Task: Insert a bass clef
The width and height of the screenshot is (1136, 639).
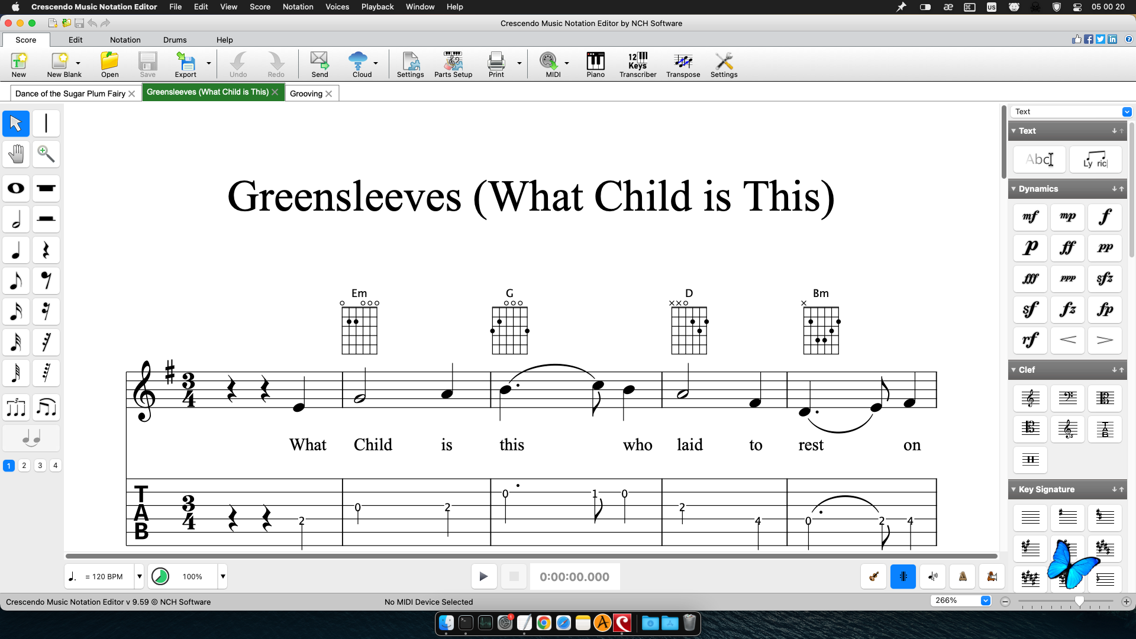Action: pos(1067,398)
